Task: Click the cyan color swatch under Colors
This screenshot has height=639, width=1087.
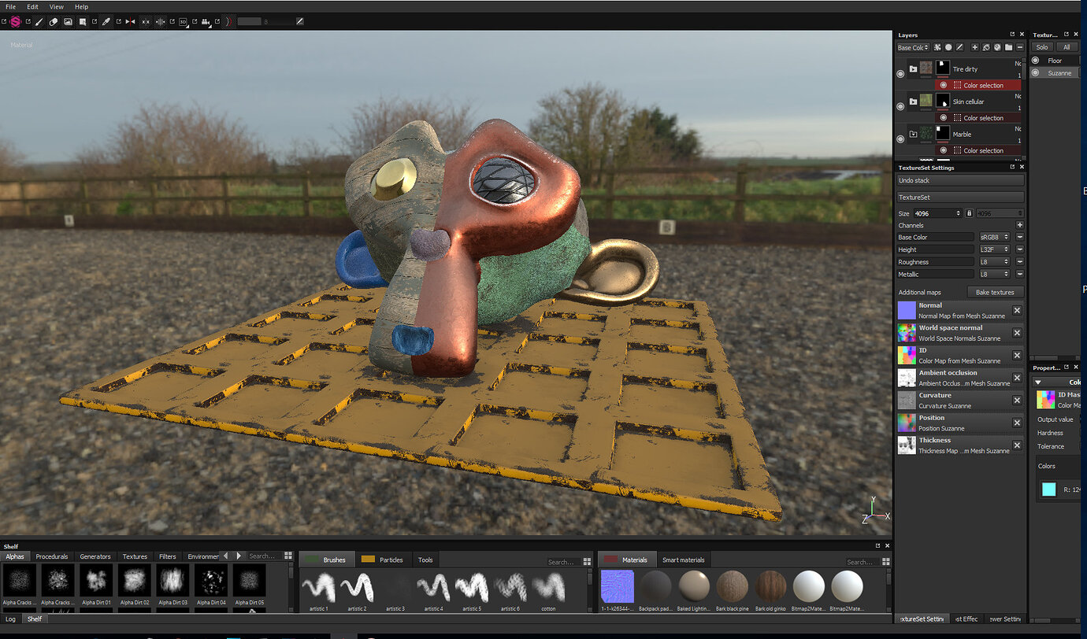Action: (x=1048, y=489)
